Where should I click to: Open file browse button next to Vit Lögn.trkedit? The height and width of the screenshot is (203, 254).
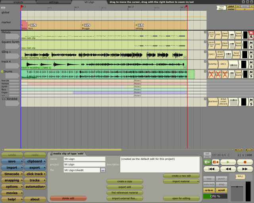click(103, 170)
